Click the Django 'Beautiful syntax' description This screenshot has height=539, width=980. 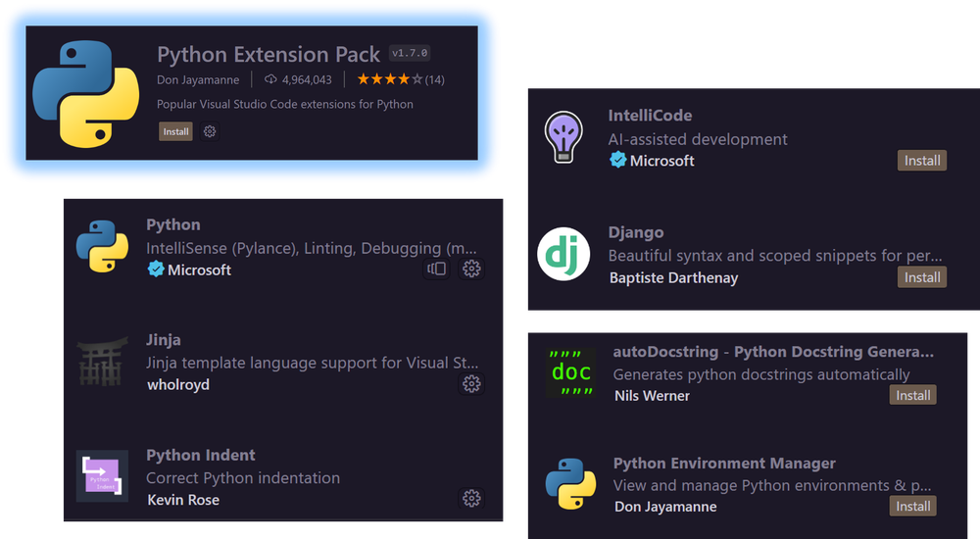(x=775, y=255)
